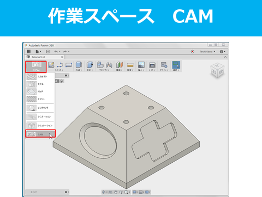The image size is (262, 197).
Task: Open the スケッチ dropdown label
Action: tap(59, 70)
